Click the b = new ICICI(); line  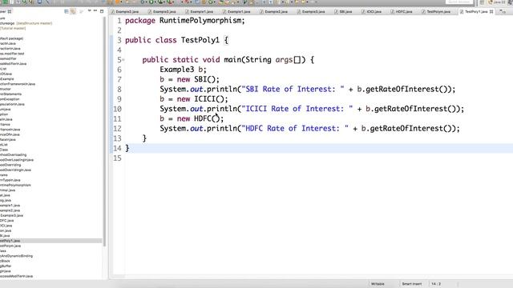pos(194,99)
